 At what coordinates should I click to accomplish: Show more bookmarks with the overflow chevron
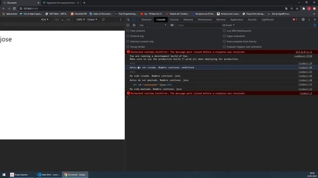[x=315, y=14]
